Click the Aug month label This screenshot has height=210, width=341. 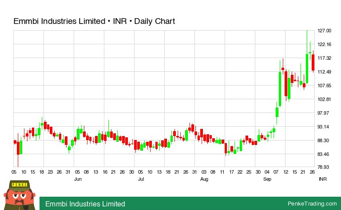point(204,179)
